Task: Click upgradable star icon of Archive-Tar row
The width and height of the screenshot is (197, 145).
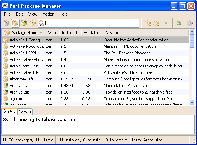Action: [x=5, y=86]
